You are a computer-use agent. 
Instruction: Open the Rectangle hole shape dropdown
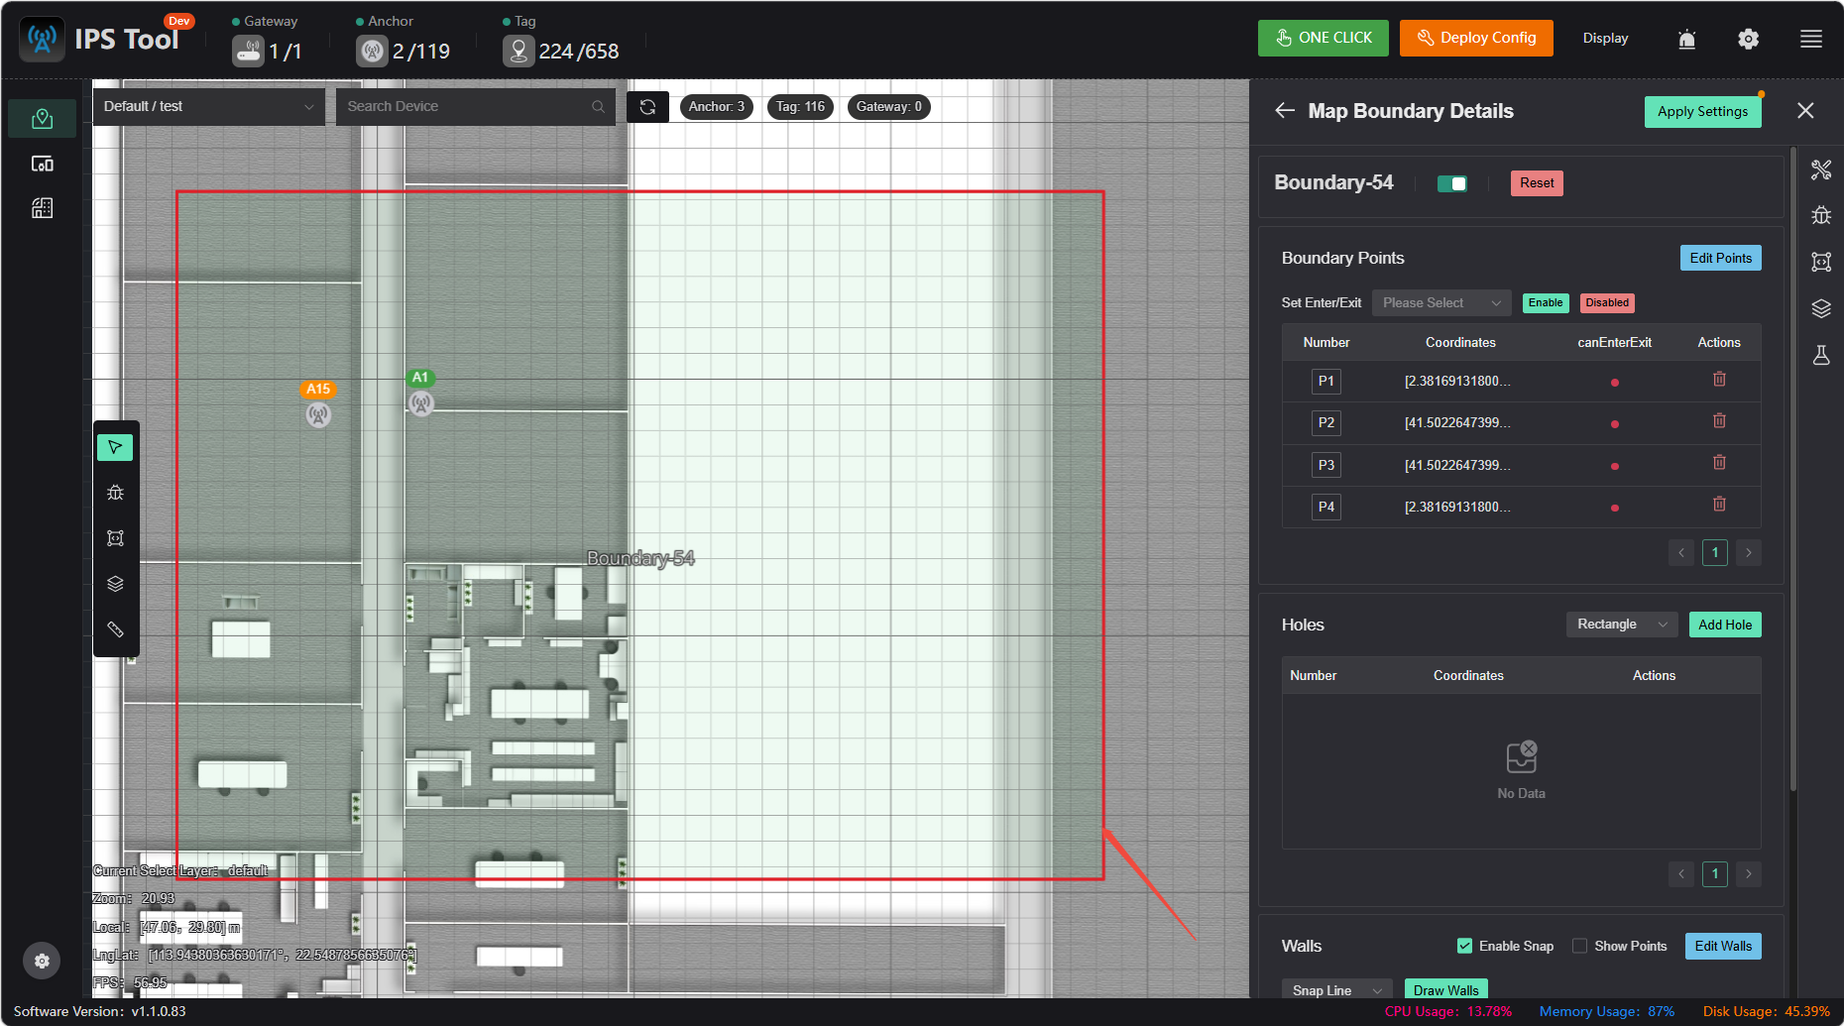1621,625
